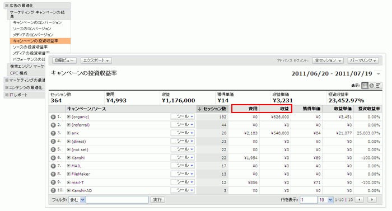392x211 pixels.
Task: Open the エクスポート dropdown
Action: point(96,60)
